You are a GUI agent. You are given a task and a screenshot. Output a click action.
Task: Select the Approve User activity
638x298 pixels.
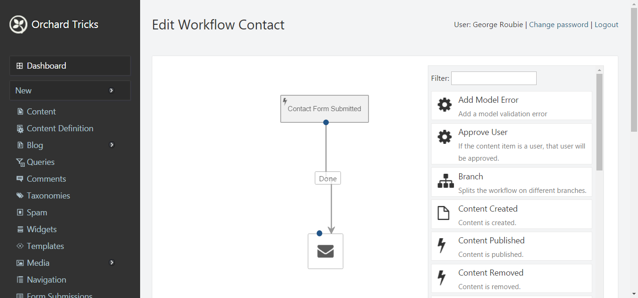pyautogui.click(x=511, y=144)
